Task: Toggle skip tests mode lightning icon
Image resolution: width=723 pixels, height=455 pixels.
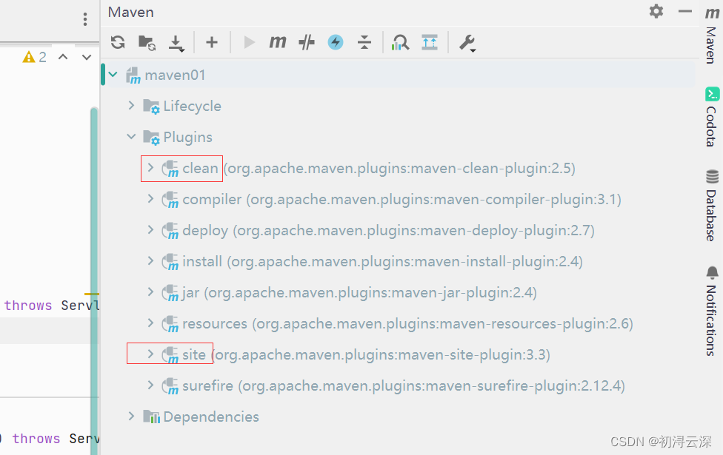Action: coord(336,42)
